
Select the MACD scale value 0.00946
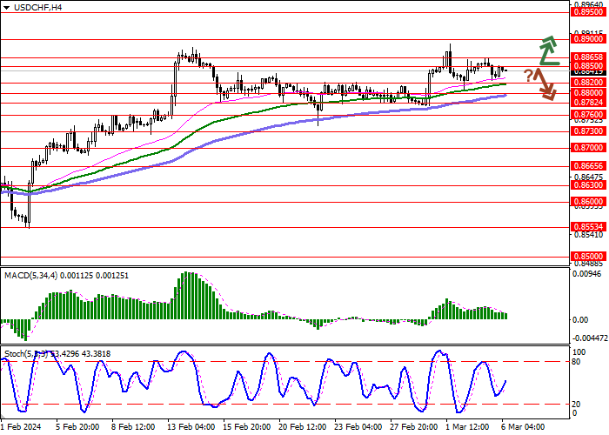[587, 274]
